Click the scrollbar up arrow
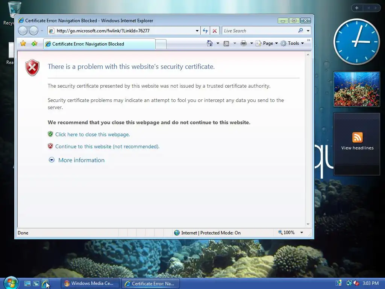This screenshot has width=385, height=289. pos(308,55)
